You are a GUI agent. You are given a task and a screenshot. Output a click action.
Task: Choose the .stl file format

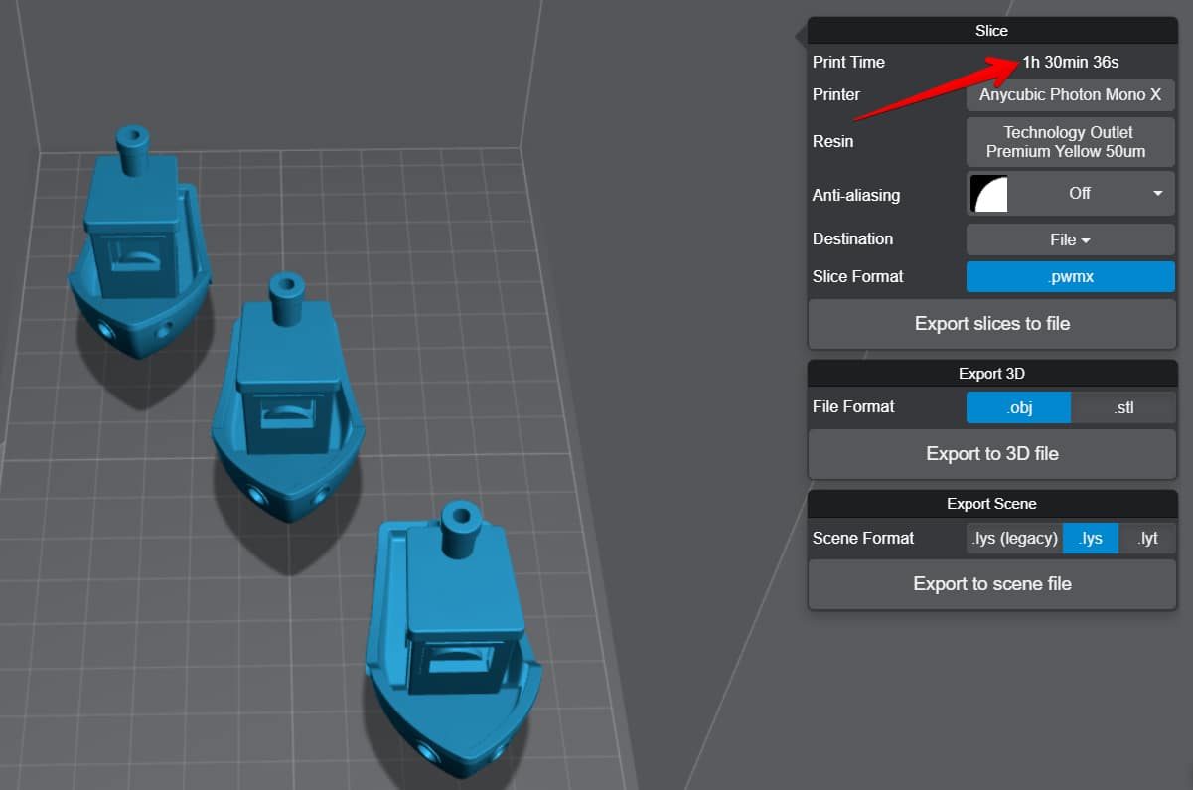pyautogui.click(x=1123, y=407)
